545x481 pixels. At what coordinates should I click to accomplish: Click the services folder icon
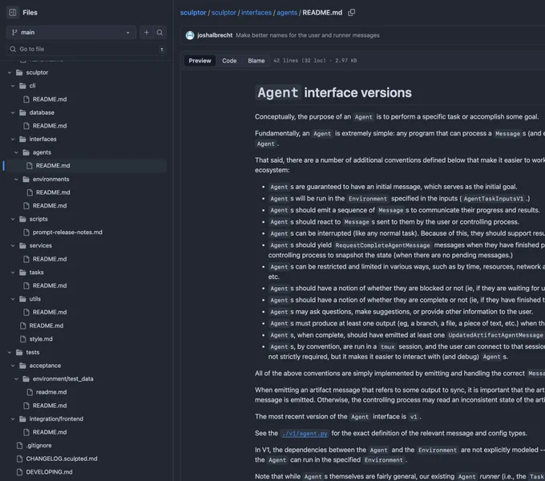tap(23, 246)
